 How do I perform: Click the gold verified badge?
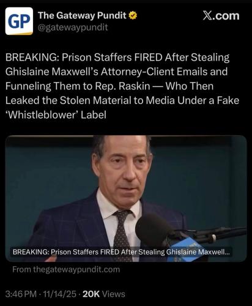click(x=133, y=16)
